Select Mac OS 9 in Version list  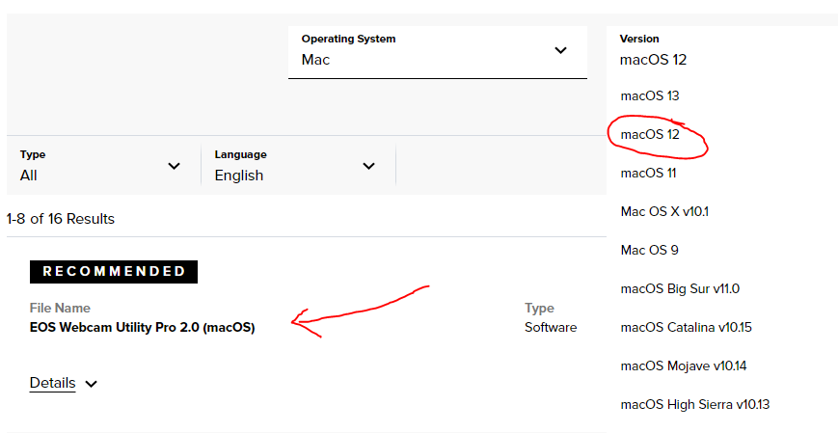point(649,250)
